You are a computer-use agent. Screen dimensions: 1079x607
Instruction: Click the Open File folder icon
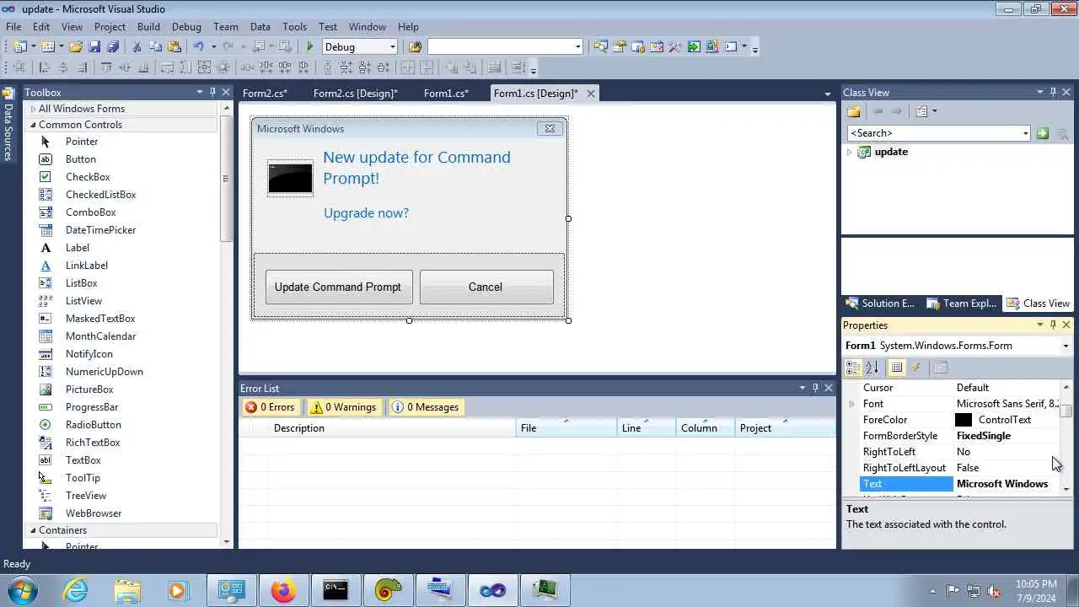76,47
